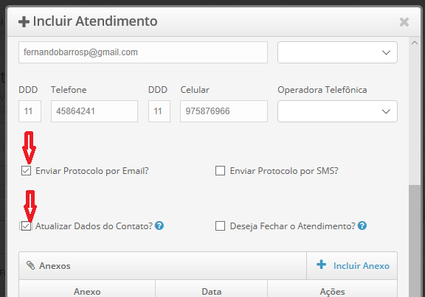Click the scroll up arrow of the dialog
Image resolution: width=425 pixels, height=297 pixels.
[x=415, y=43]
